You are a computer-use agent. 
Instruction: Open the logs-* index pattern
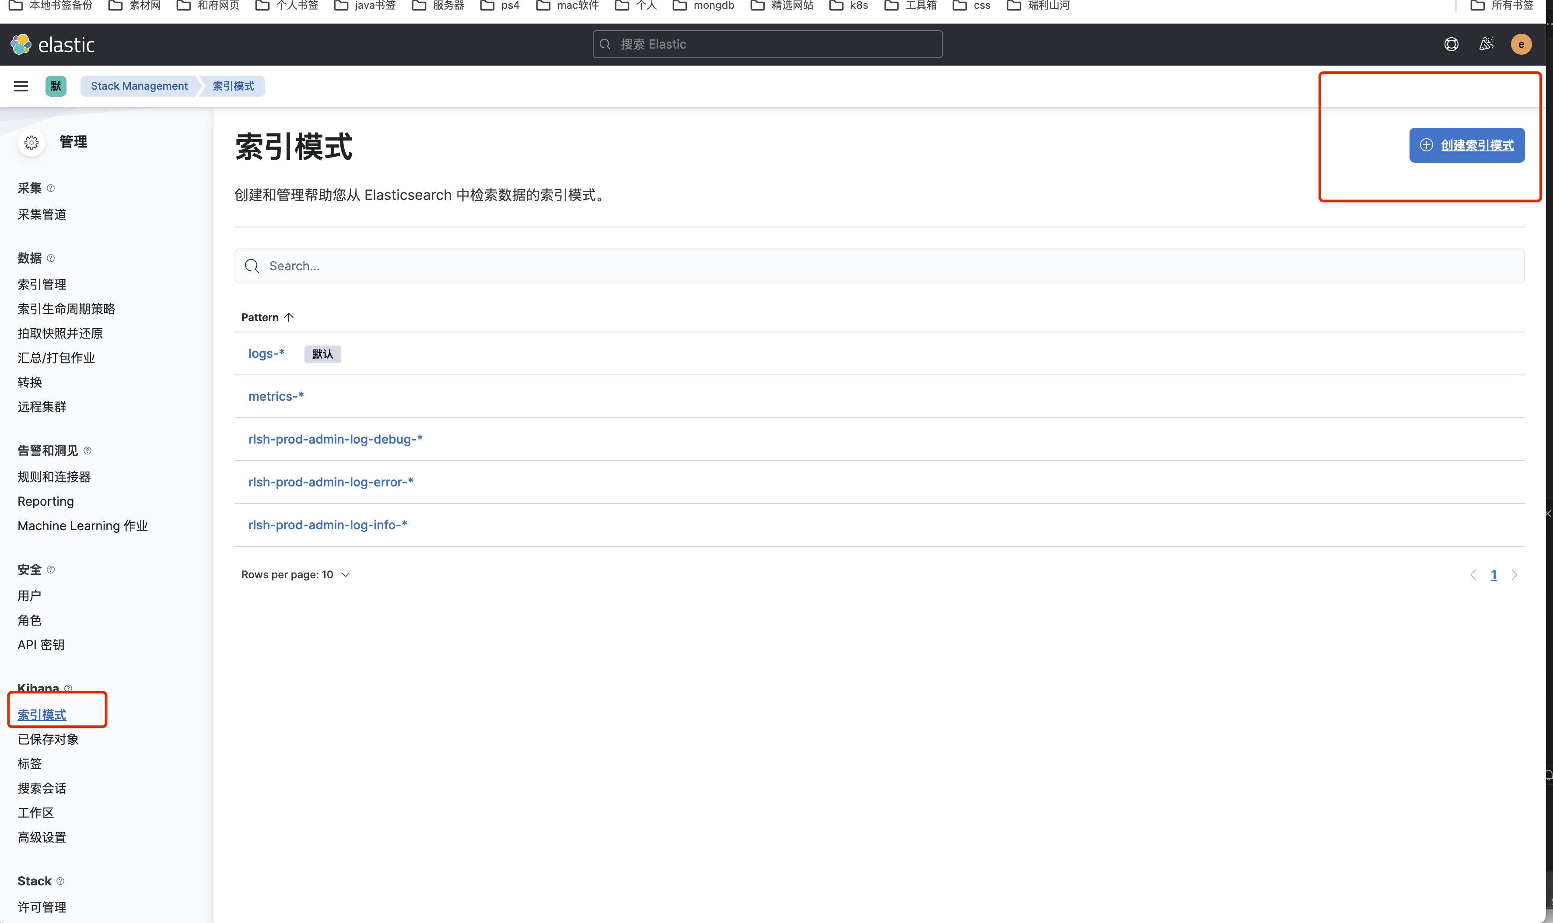pos(266,353)
